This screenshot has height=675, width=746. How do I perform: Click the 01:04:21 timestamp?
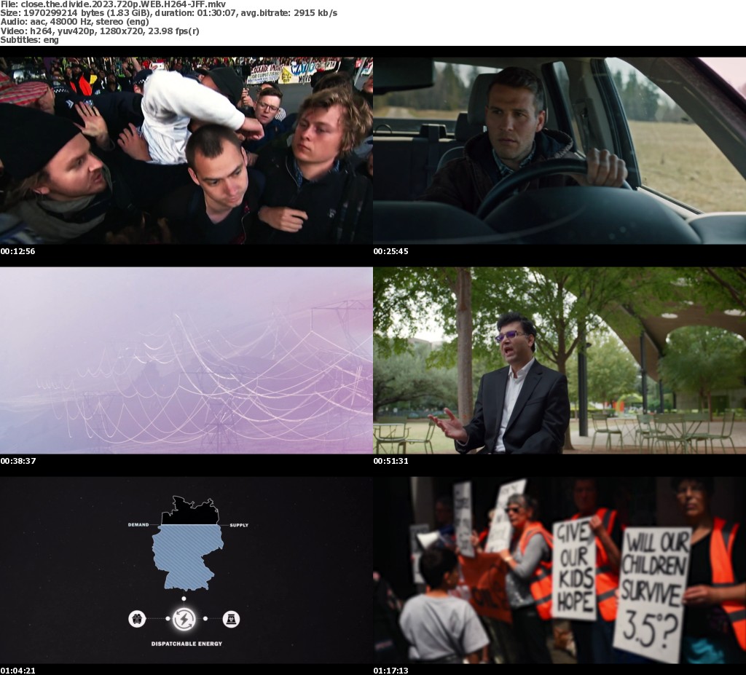click(x=18, y=670)
